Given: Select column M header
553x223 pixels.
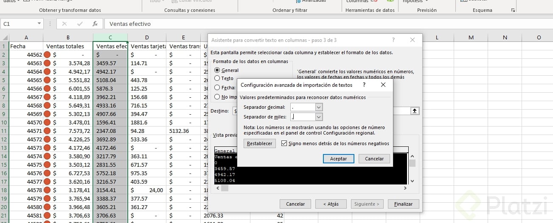Looking at the screenshot, I should [471, 38].
